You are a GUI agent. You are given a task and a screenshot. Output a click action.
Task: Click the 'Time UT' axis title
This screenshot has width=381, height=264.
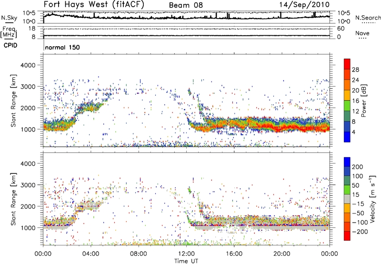click(x=186, y=261)
